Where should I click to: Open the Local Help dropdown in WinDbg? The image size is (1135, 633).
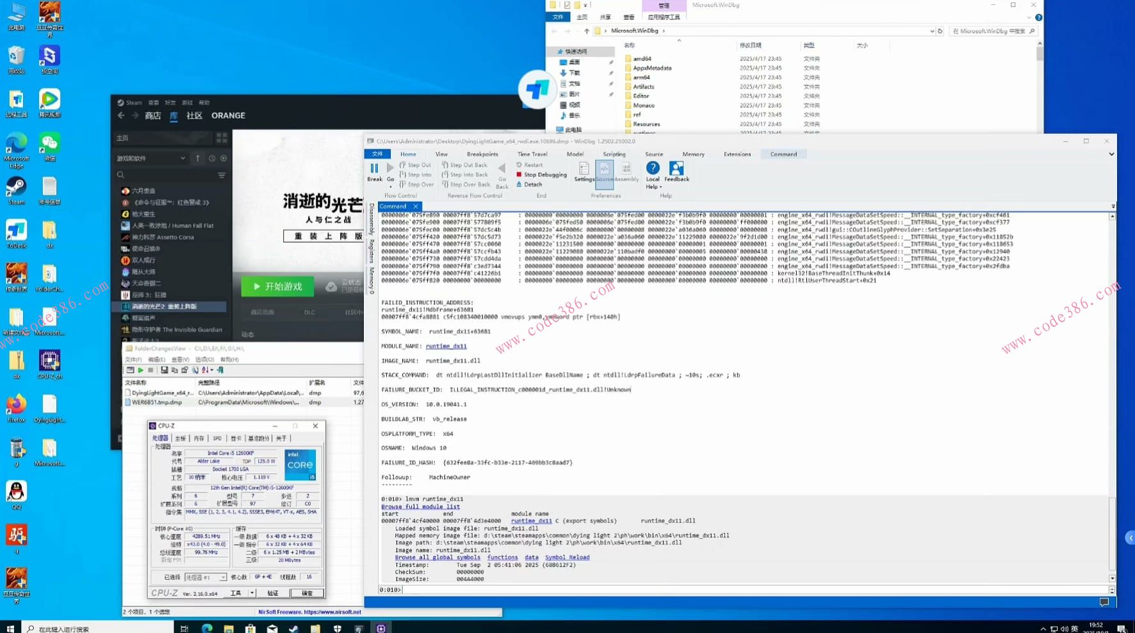tap(653, 175)
